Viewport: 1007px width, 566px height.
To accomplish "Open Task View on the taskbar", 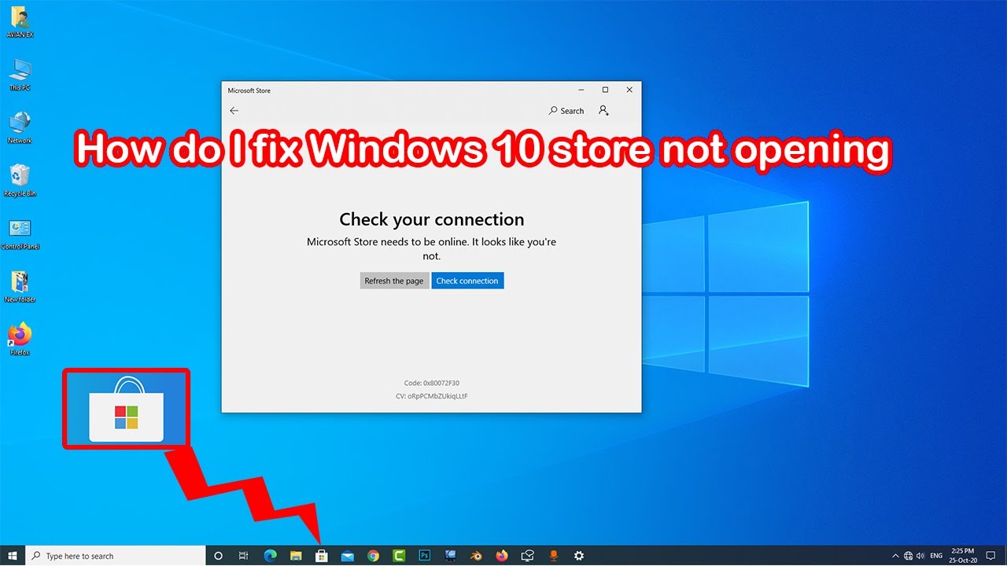I will [244, 556].
